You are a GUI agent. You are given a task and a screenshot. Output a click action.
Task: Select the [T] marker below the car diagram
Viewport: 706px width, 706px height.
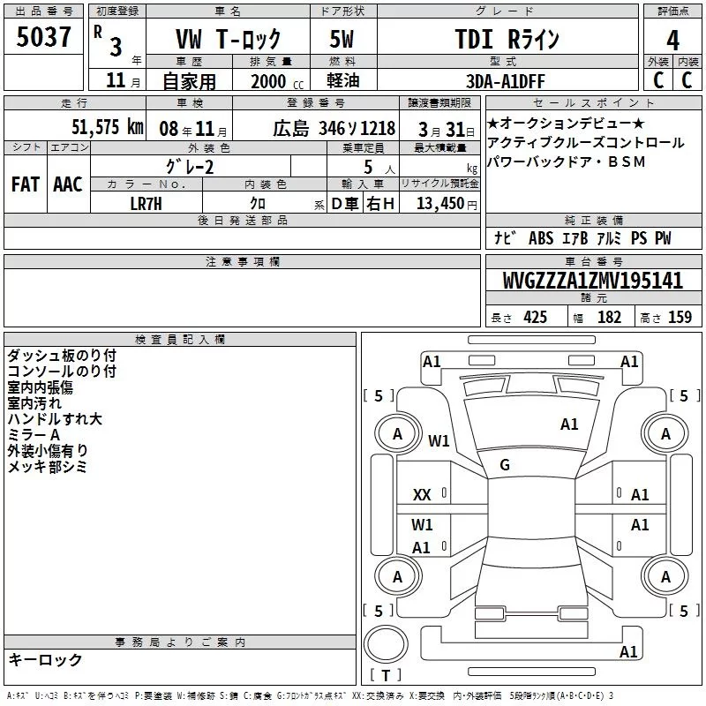385,676
